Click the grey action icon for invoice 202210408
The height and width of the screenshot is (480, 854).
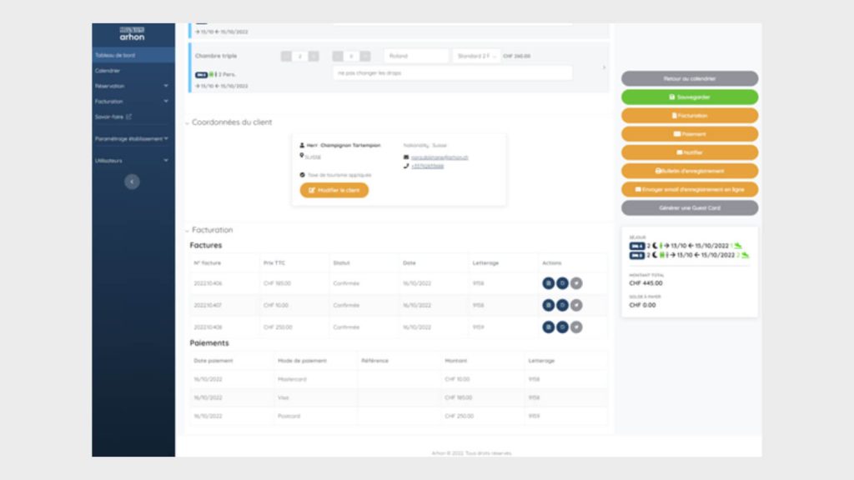tap(576, 327)
